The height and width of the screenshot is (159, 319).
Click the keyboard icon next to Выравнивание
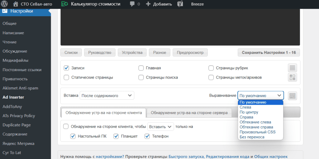292,95
